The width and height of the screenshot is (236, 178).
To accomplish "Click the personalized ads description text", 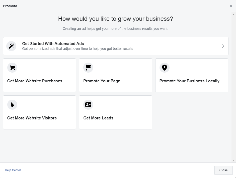I will point(77,49).
